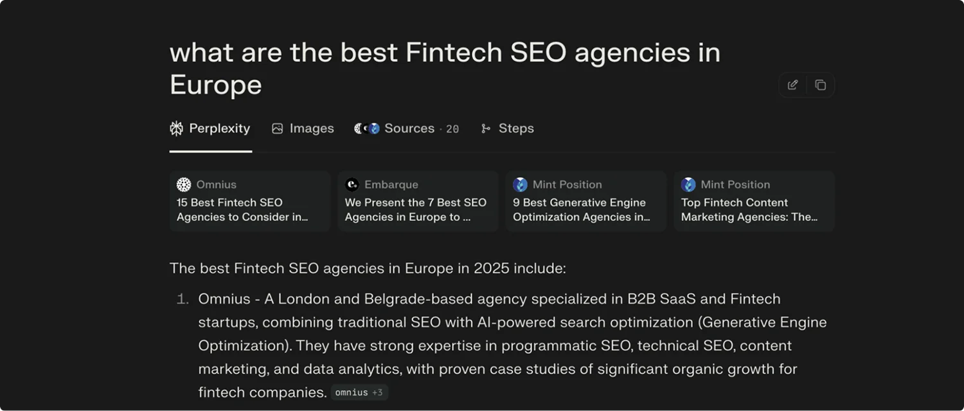Open the 9 Best Generative Engine Optimization card
This screenshot has width=964, height=411.
coord(585,209)
